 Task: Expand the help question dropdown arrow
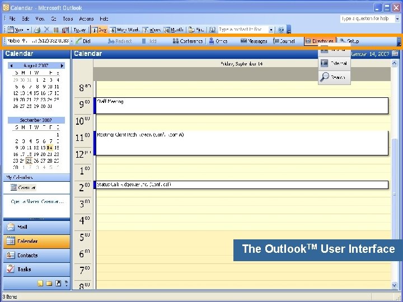397,18
